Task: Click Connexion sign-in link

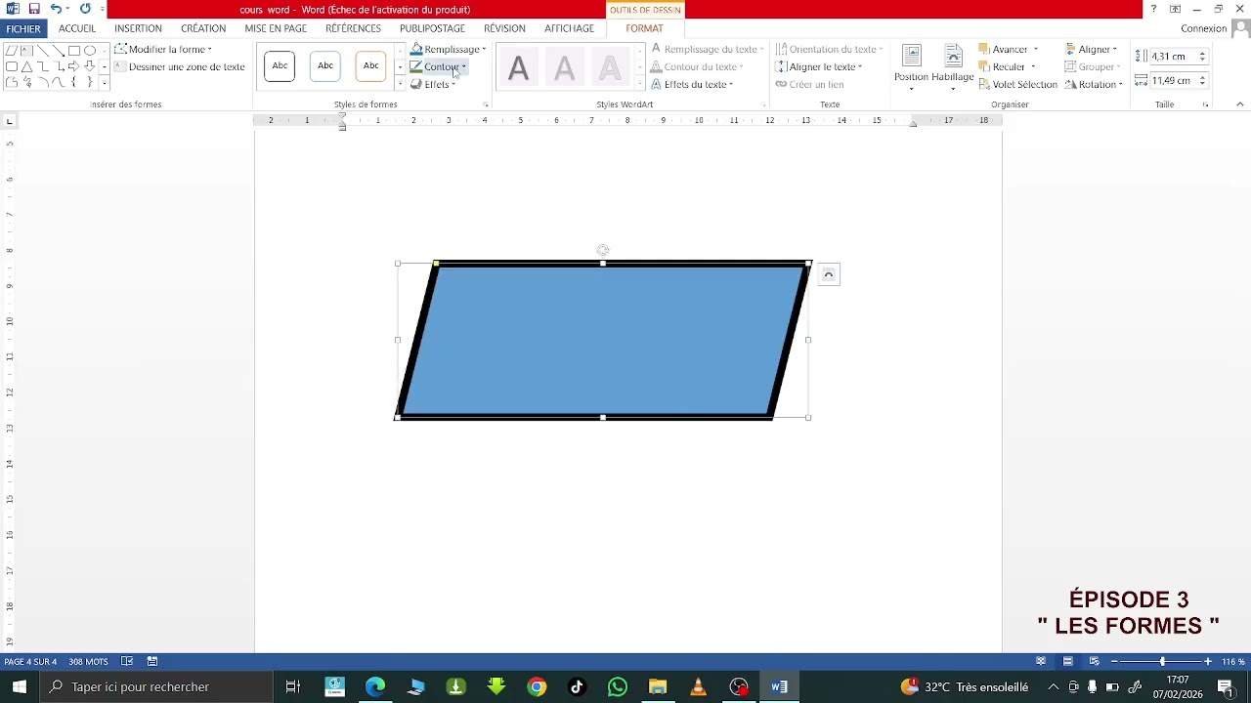Action: click(x=1203, y=28)
